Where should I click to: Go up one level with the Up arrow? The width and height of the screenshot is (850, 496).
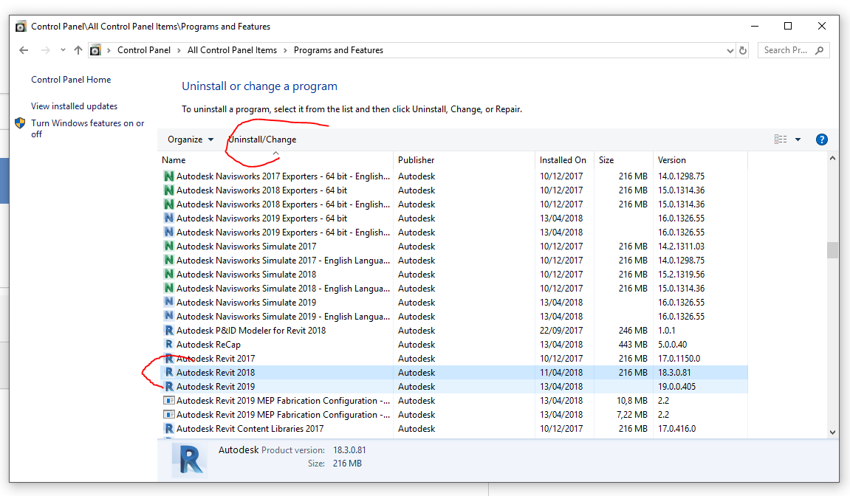coord(78,50)
